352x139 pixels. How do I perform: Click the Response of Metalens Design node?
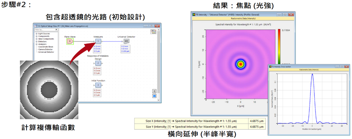[98, 63]
